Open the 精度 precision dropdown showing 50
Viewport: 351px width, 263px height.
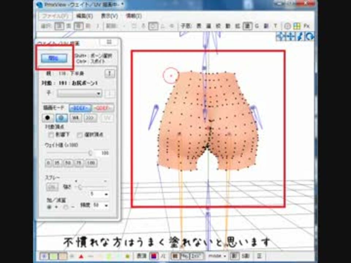[x=101, y=205]
